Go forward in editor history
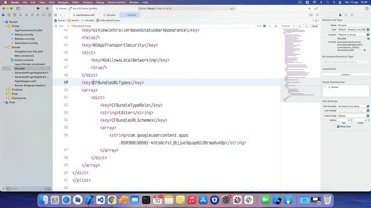 [x=64, y=15]
